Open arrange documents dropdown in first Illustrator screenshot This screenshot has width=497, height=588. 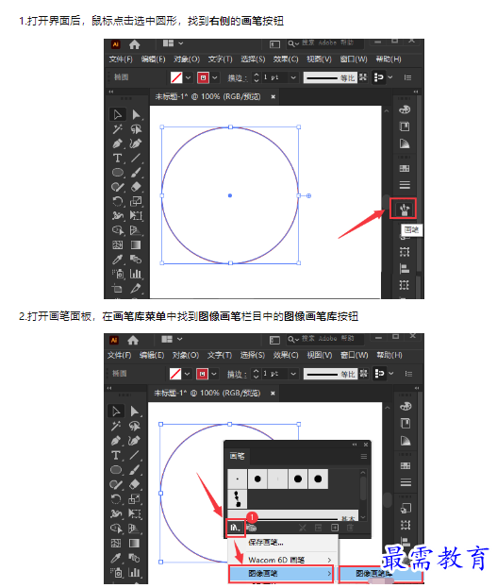181,43
